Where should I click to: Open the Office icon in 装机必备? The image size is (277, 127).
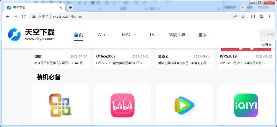(61, 105)
